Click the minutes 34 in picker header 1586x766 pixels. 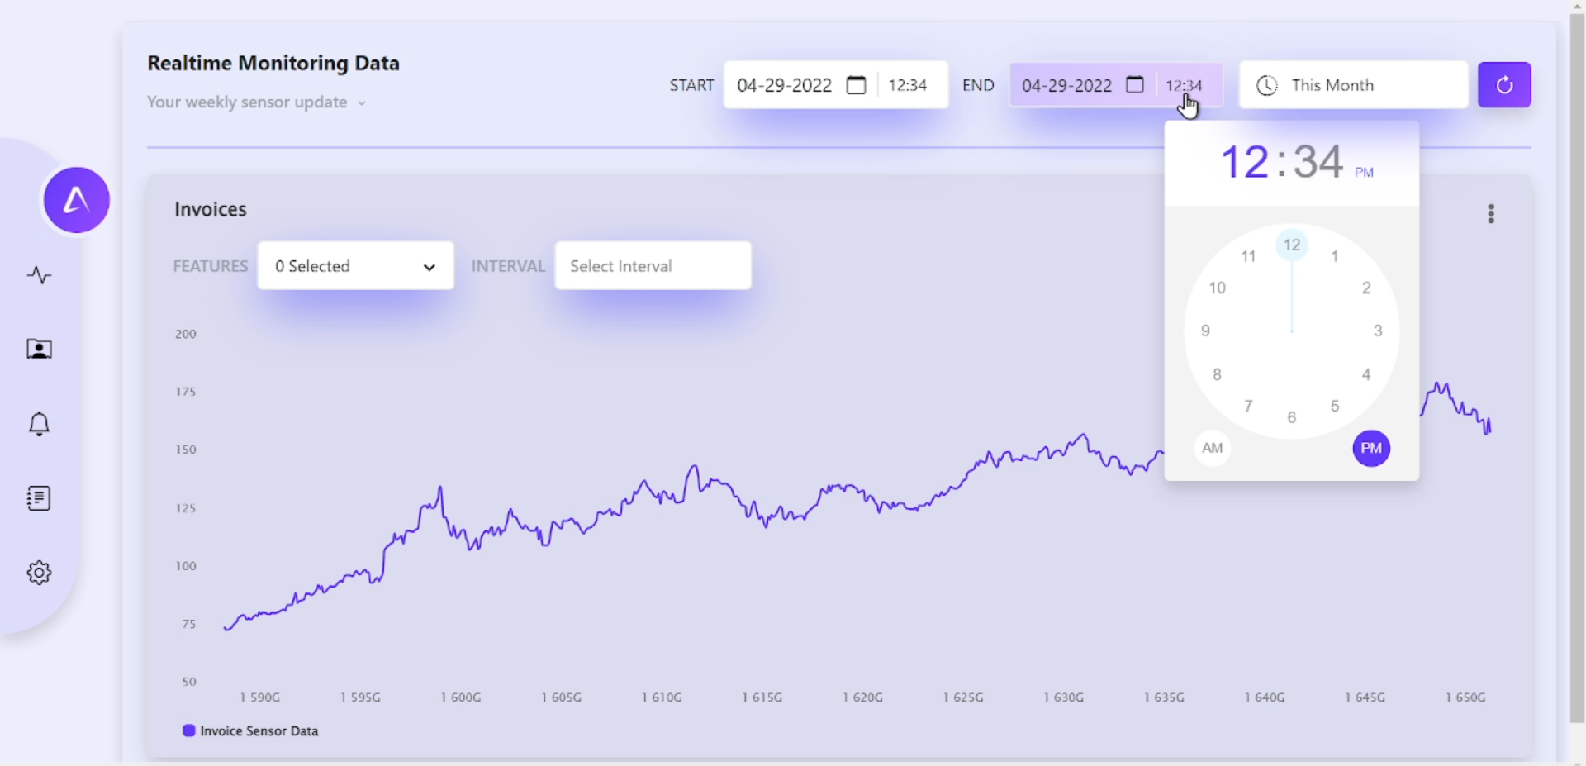[x=1318, y=162]
